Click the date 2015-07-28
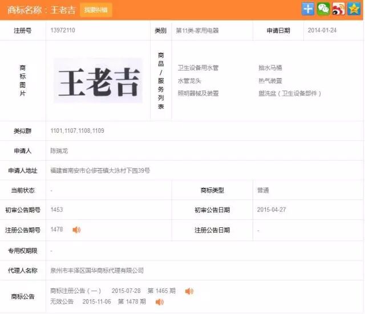This screenshot has width=365, height=314. (x=126, y=291)
